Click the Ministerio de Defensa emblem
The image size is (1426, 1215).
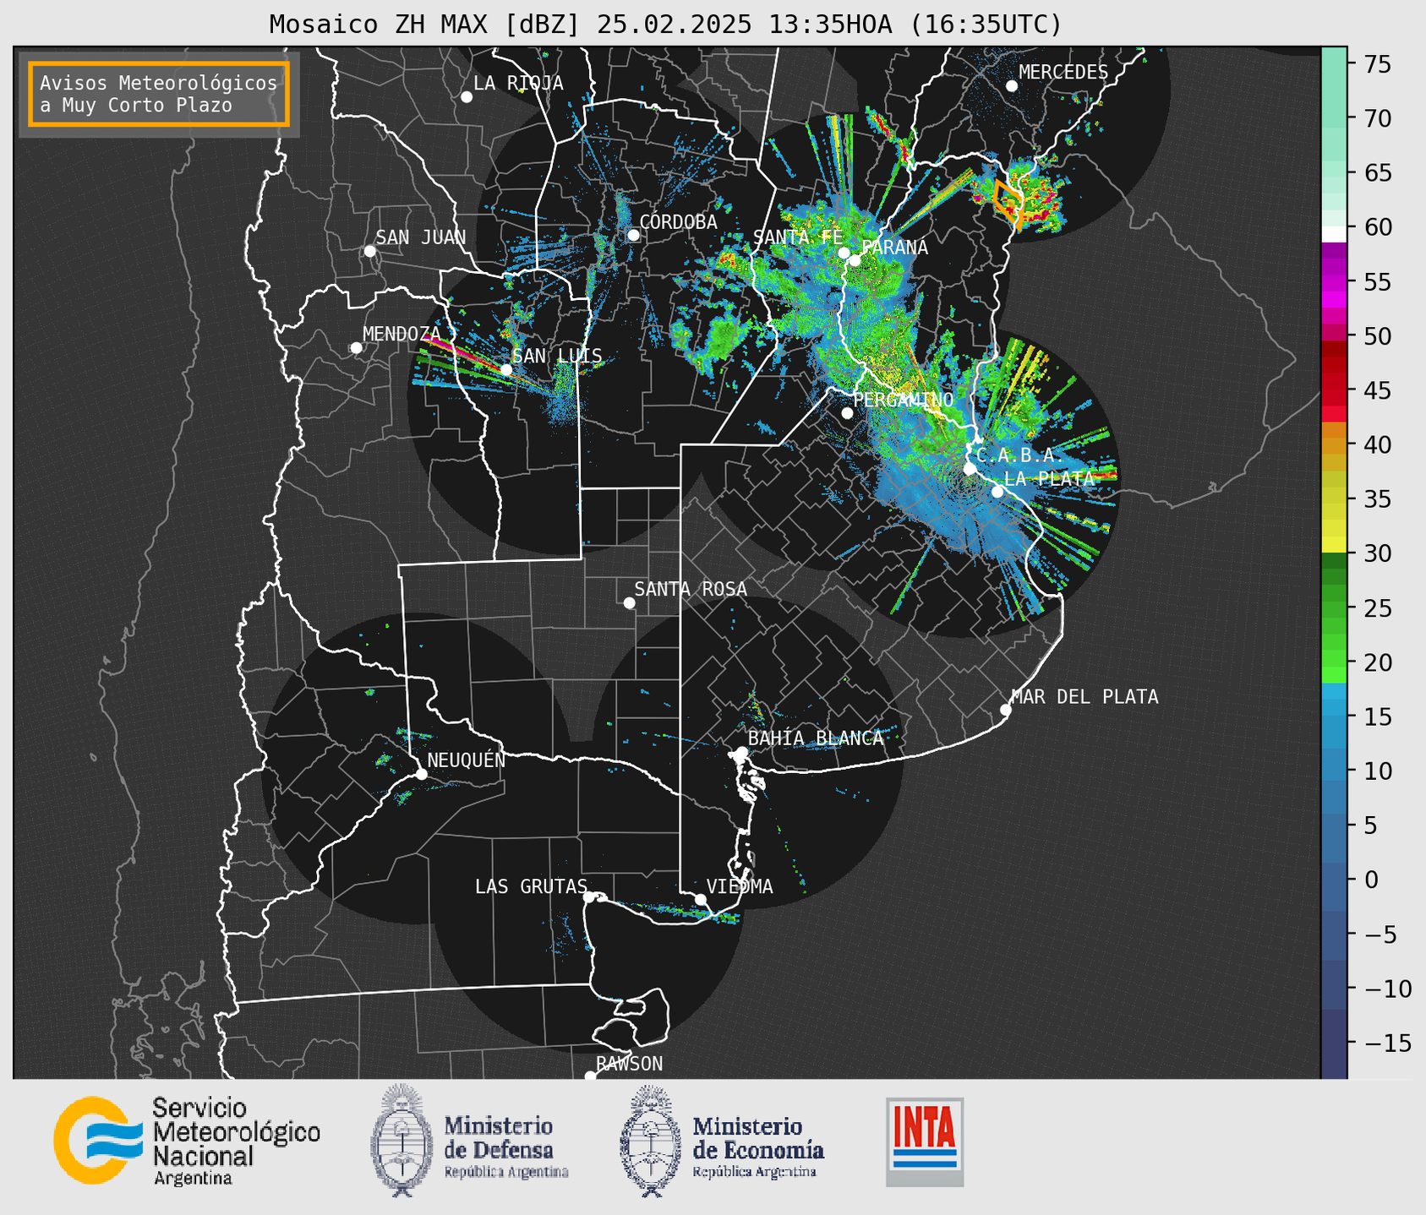click(402, 1141)
